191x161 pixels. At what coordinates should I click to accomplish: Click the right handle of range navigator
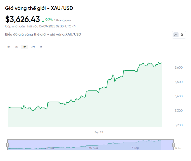174,144
